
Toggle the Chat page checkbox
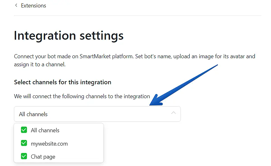(x=24, y=156)
